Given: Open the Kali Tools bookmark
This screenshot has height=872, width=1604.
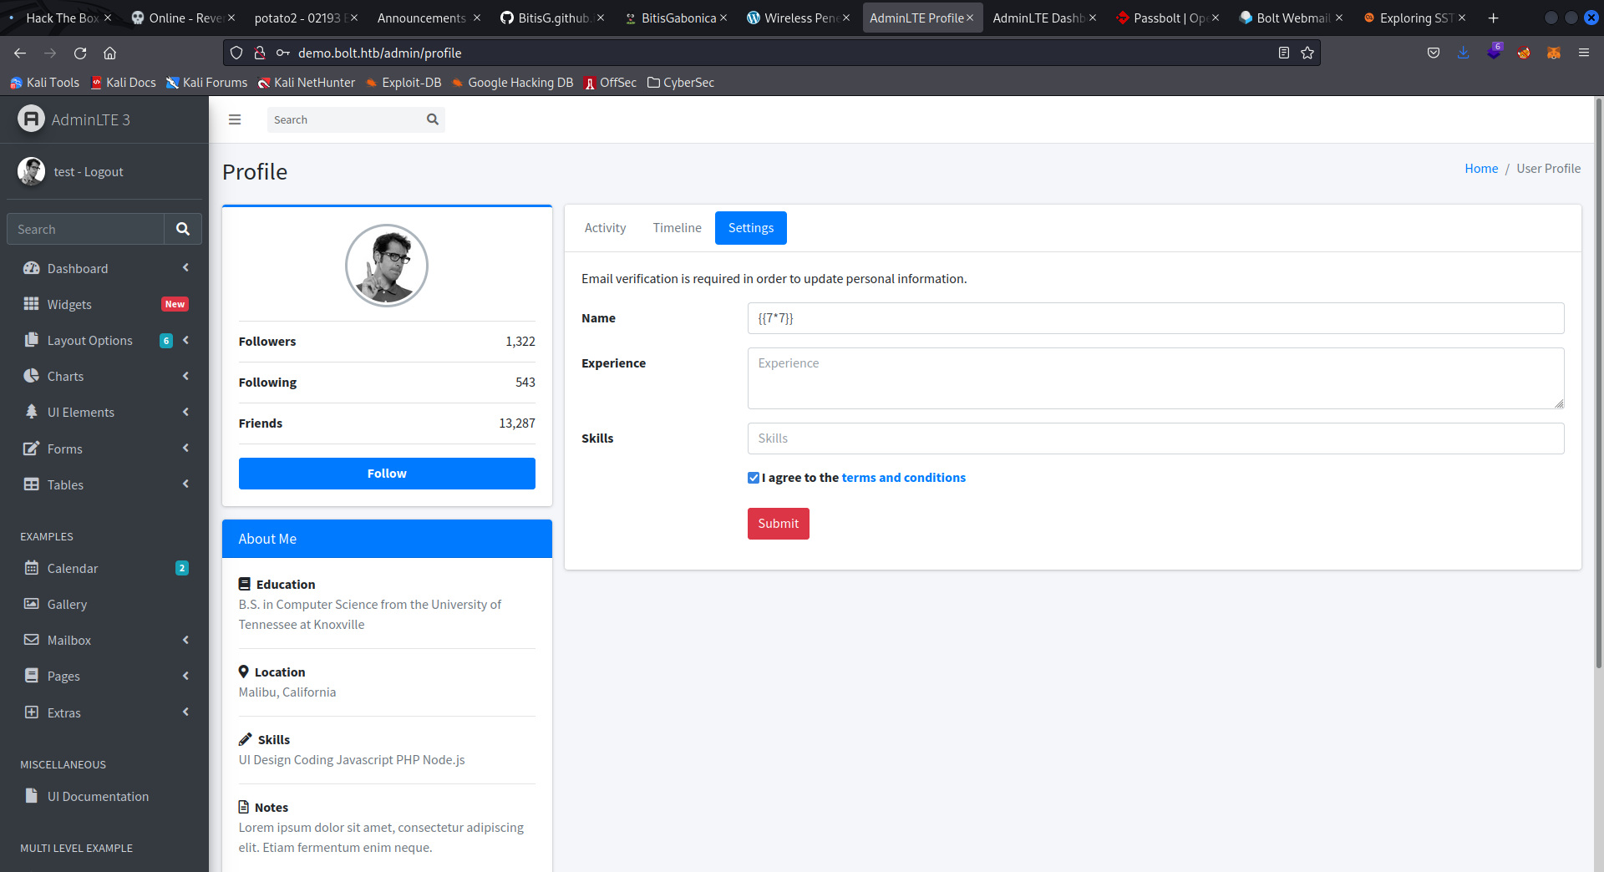Looking at the screenshot, I should point(44,83).
